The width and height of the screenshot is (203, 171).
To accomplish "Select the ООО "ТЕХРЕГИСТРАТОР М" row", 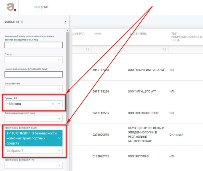I will (146, 70).
